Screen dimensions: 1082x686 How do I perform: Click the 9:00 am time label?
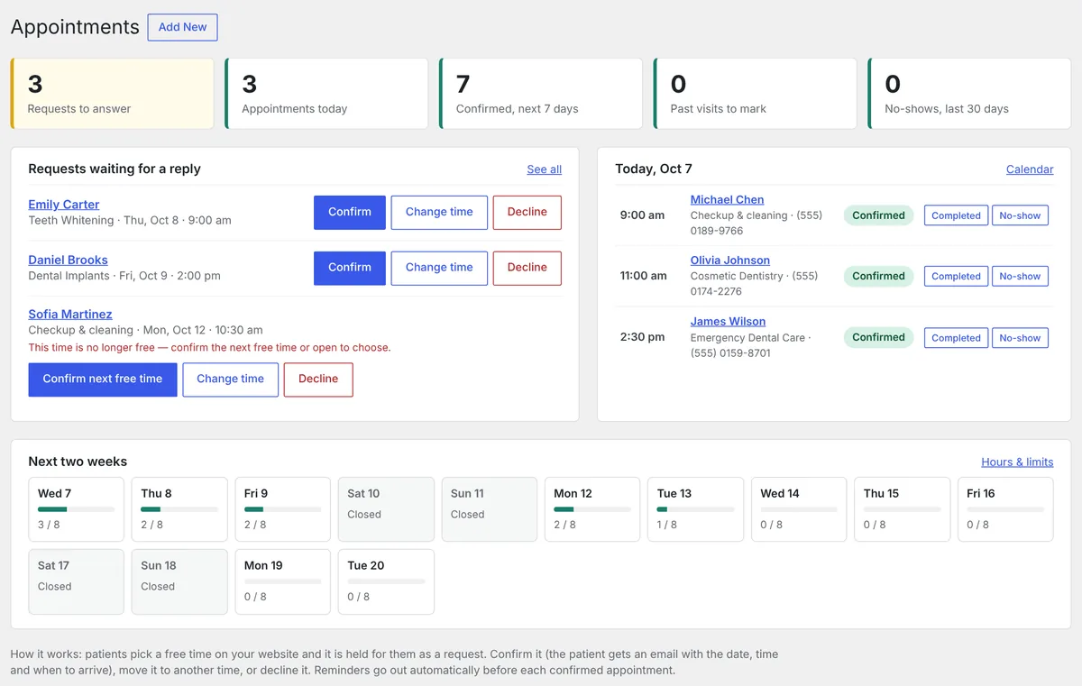click(x=642, y=215)
